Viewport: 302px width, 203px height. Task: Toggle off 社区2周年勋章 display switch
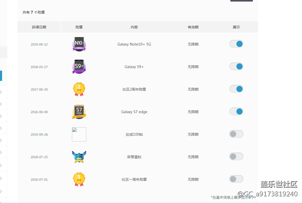[236, 89]
